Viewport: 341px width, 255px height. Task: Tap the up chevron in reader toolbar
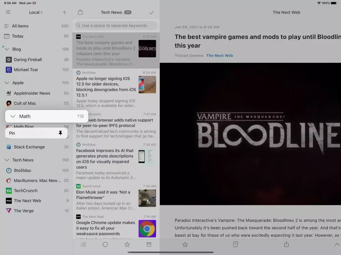(x=337, y=244)
